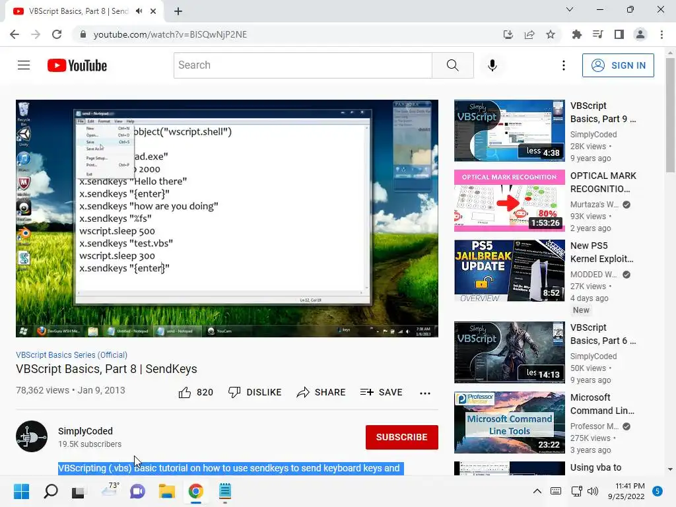Open volume control in the system tray
Viewport: 676px width, 507px height.
593,491
